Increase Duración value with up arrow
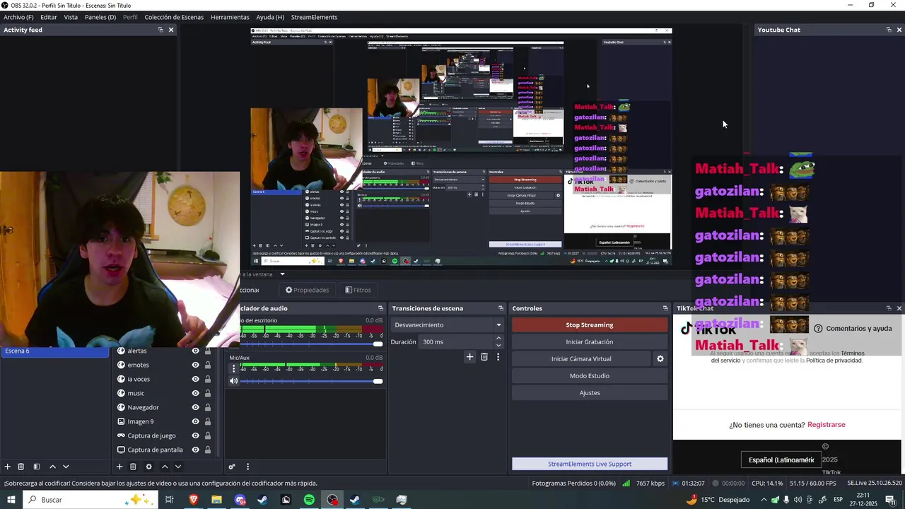905x509 pixels. (x=498, y=339)
